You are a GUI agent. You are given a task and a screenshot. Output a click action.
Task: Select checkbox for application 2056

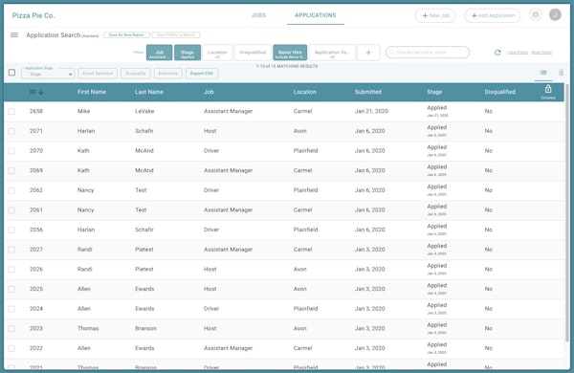(x=11, y=230)
